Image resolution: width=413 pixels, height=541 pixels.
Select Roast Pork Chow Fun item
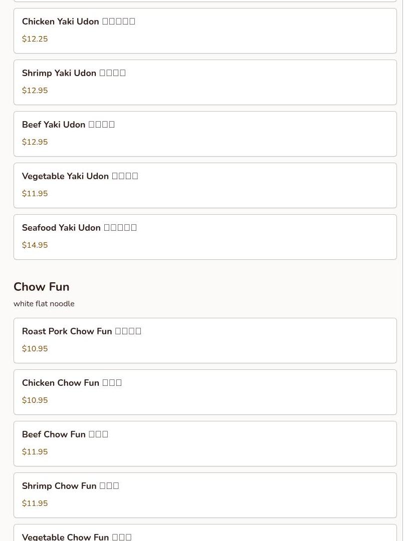point(205,340)
